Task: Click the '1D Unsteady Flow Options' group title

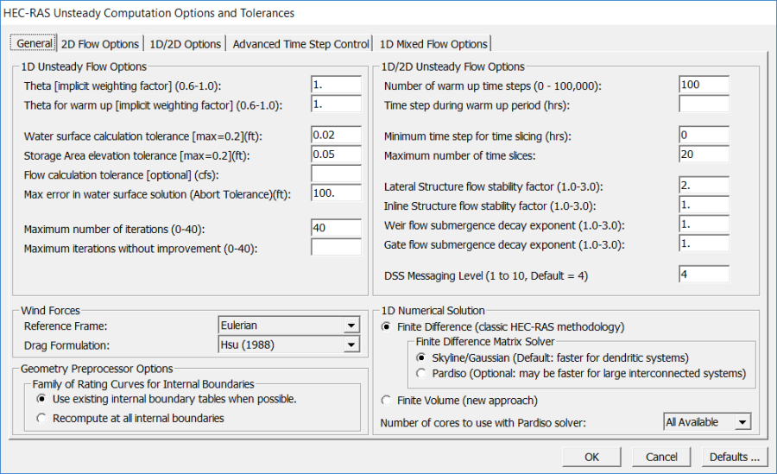Action: click(84, 67)
